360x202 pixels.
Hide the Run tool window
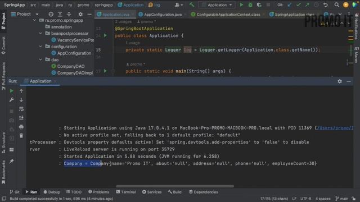349,81
